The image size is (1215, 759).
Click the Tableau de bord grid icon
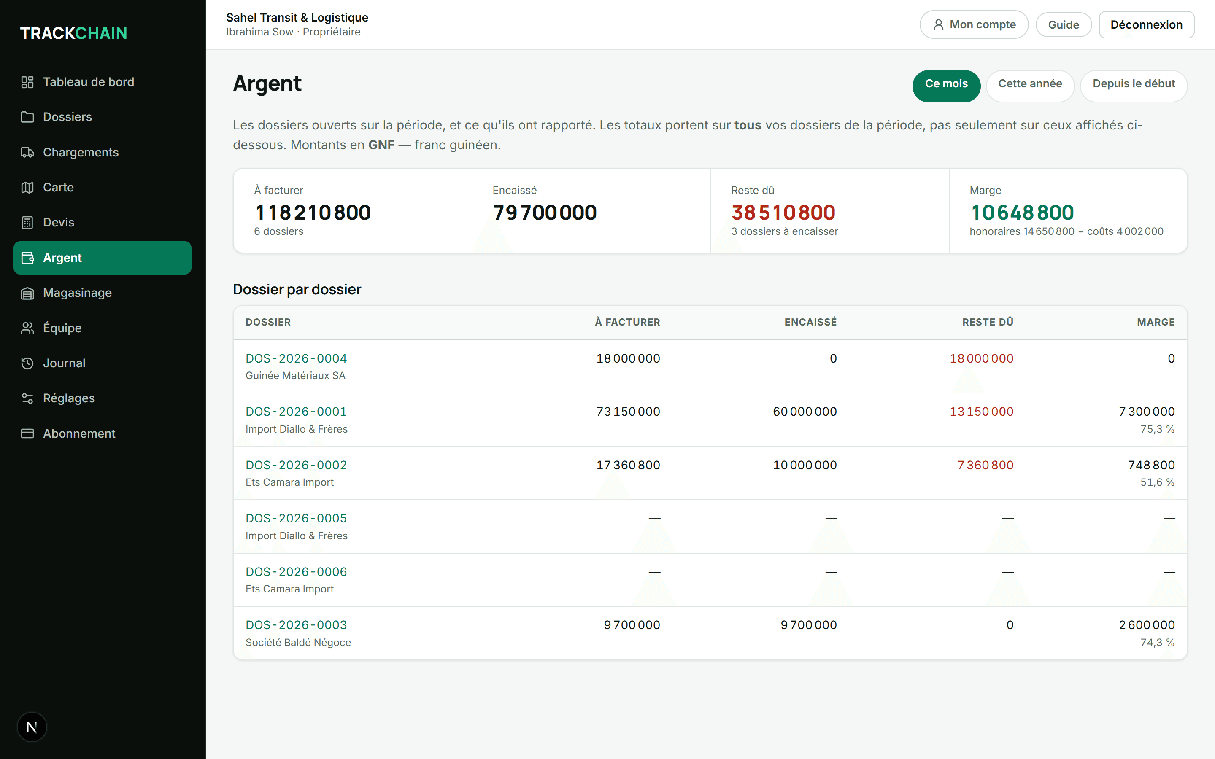pyautogui.click(x=27, y=82)
